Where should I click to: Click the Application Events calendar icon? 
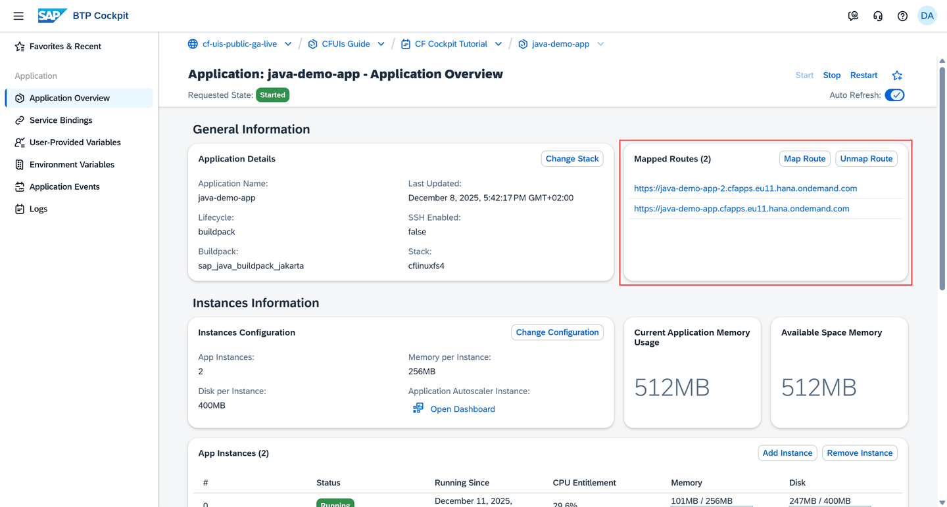[x=20, y=187]
